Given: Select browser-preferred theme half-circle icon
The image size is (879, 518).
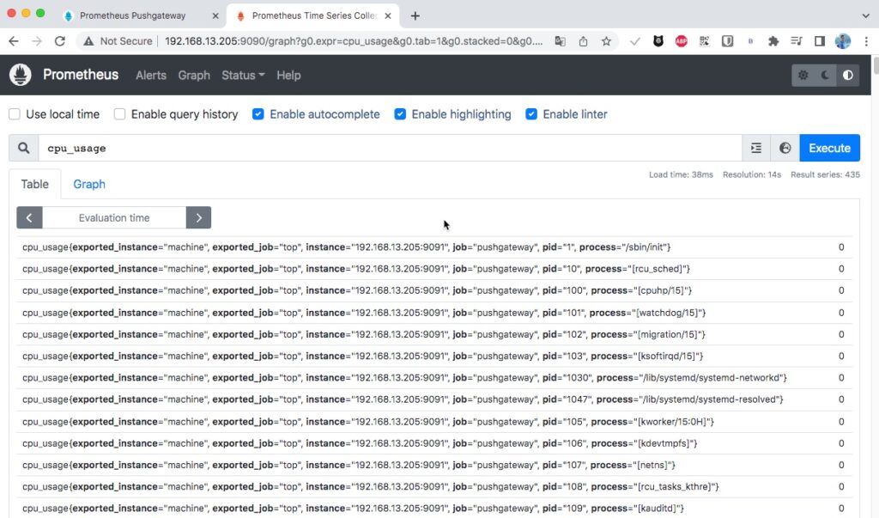Looking at the screenshot, I should tap(847, 76).
